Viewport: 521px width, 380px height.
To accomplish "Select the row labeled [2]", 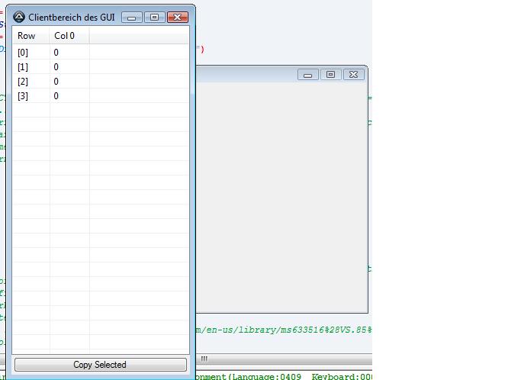I will coord(23,82).
